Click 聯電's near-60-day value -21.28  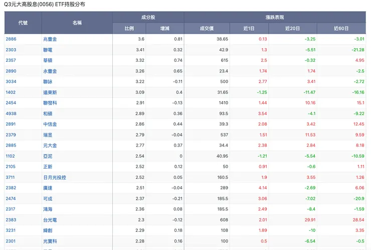pyautogui.click(x=358, y=50)
